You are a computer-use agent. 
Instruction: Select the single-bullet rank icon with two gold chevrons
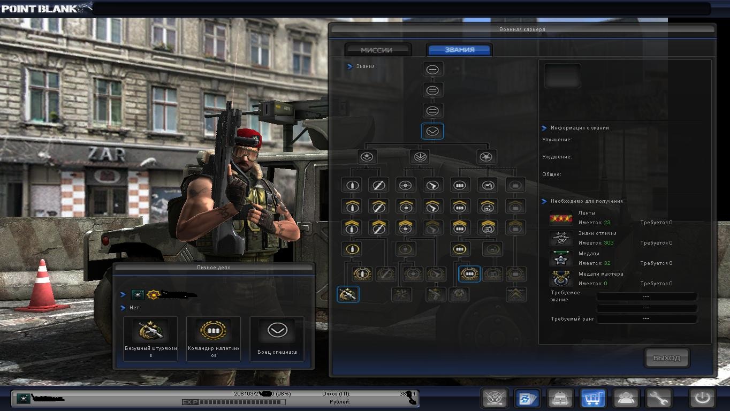tap(352, 227)
